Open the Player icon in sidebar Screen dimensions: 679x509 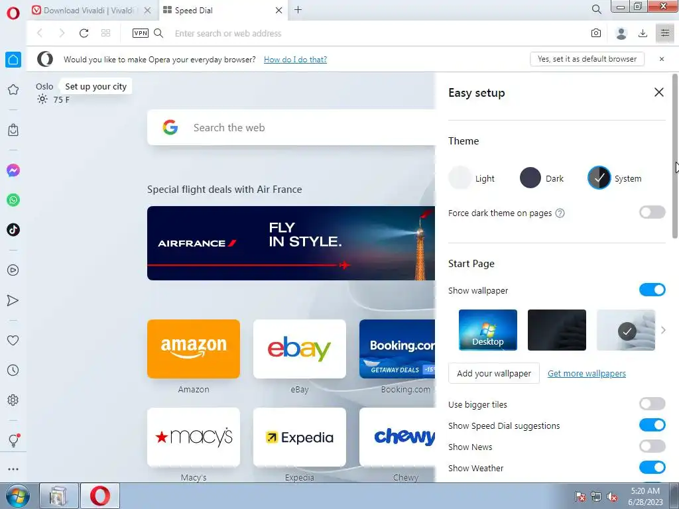tap(13, 270)
